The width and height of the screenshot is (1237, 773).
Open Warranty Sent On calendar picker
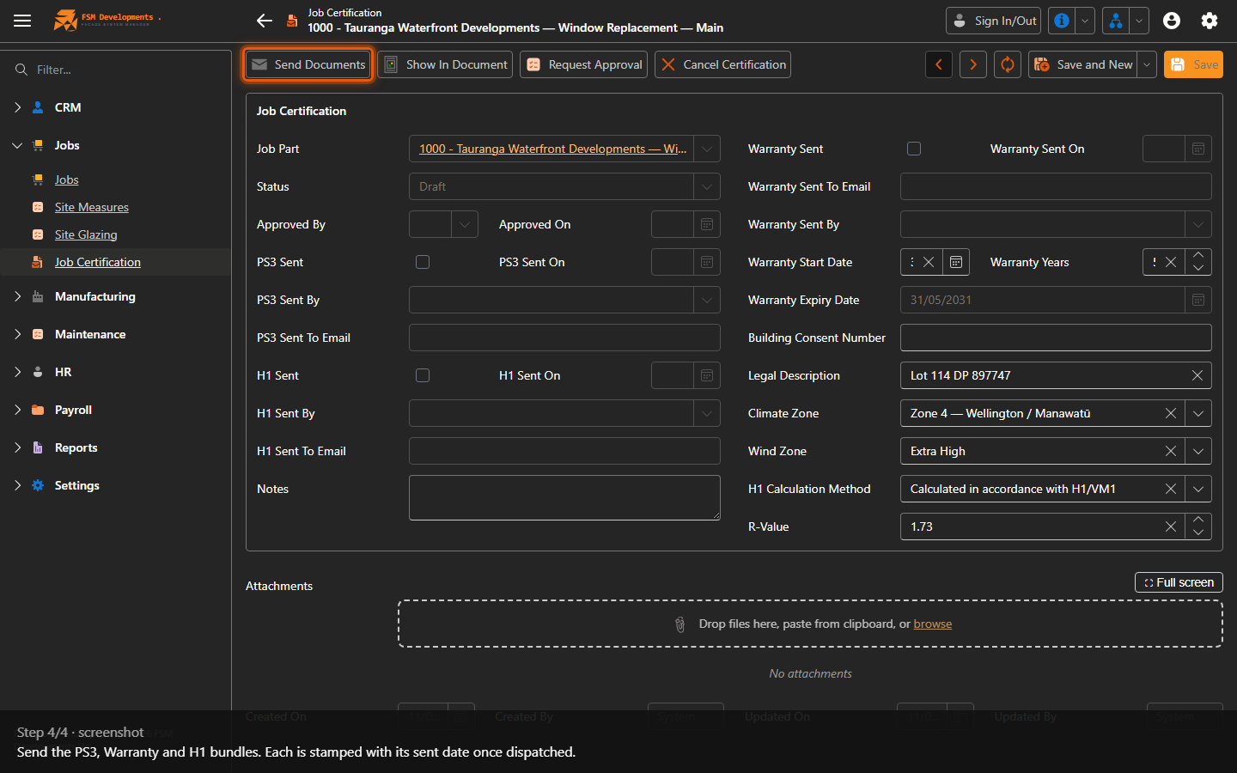tap(1198, 149)
